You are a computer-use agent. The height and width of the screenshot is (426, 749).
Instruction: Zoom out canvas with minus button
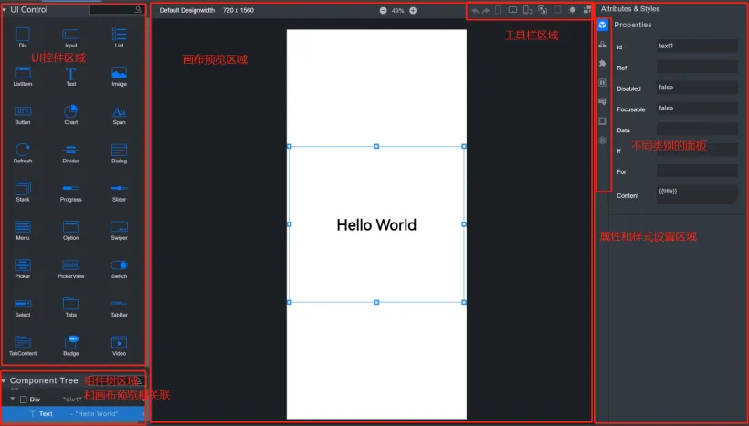[383, 11]
